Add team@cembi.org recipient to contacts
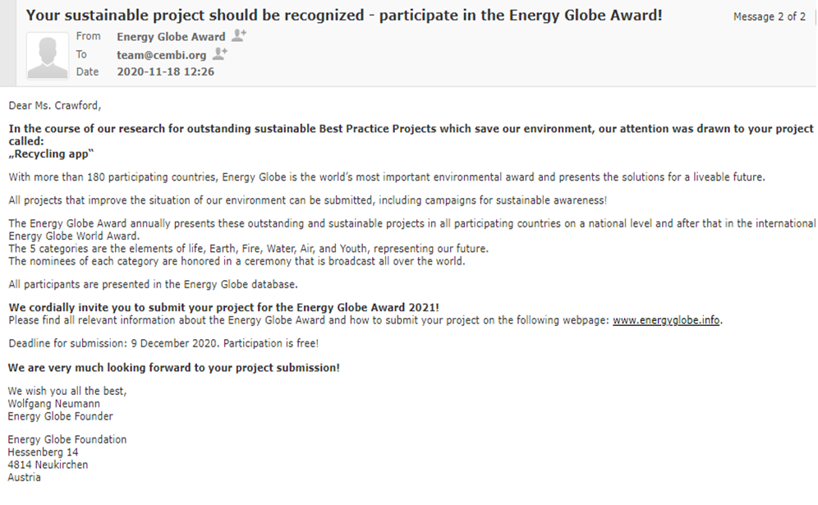The width and height of the screenshot is (818, 505). [220, 53]
